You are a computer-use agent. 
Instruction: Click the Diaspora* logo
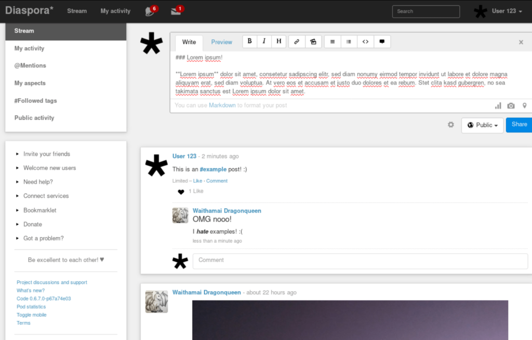tap(29, 10)
